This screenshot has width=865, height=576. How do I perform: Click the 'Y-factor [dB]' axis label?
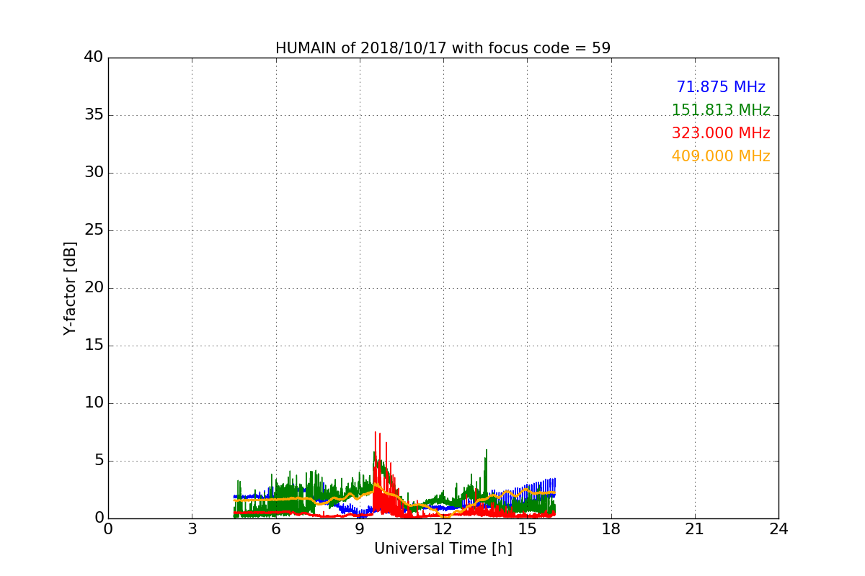click(70, 288)
